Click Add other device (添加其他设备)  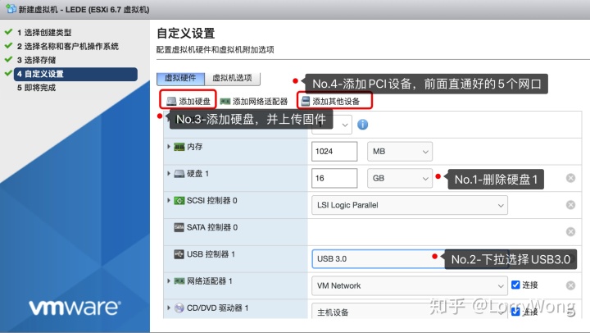[x=330, y=101]
